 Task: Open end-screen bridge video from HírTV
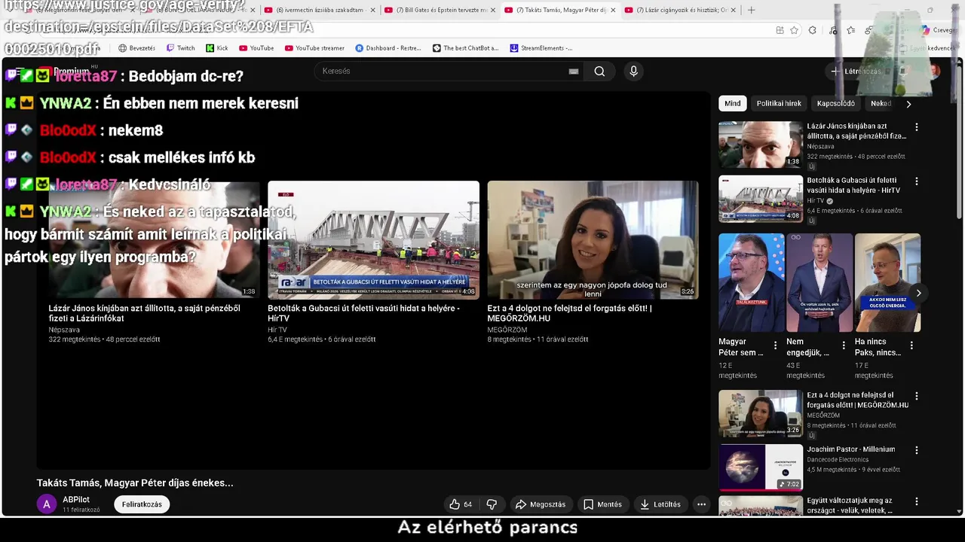(373, 239)
